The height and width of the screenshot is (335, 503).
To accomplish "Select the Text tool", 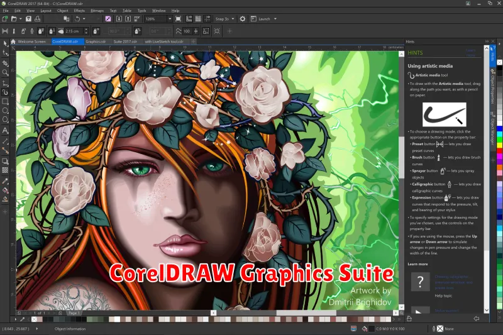I will tap(5, 131).
